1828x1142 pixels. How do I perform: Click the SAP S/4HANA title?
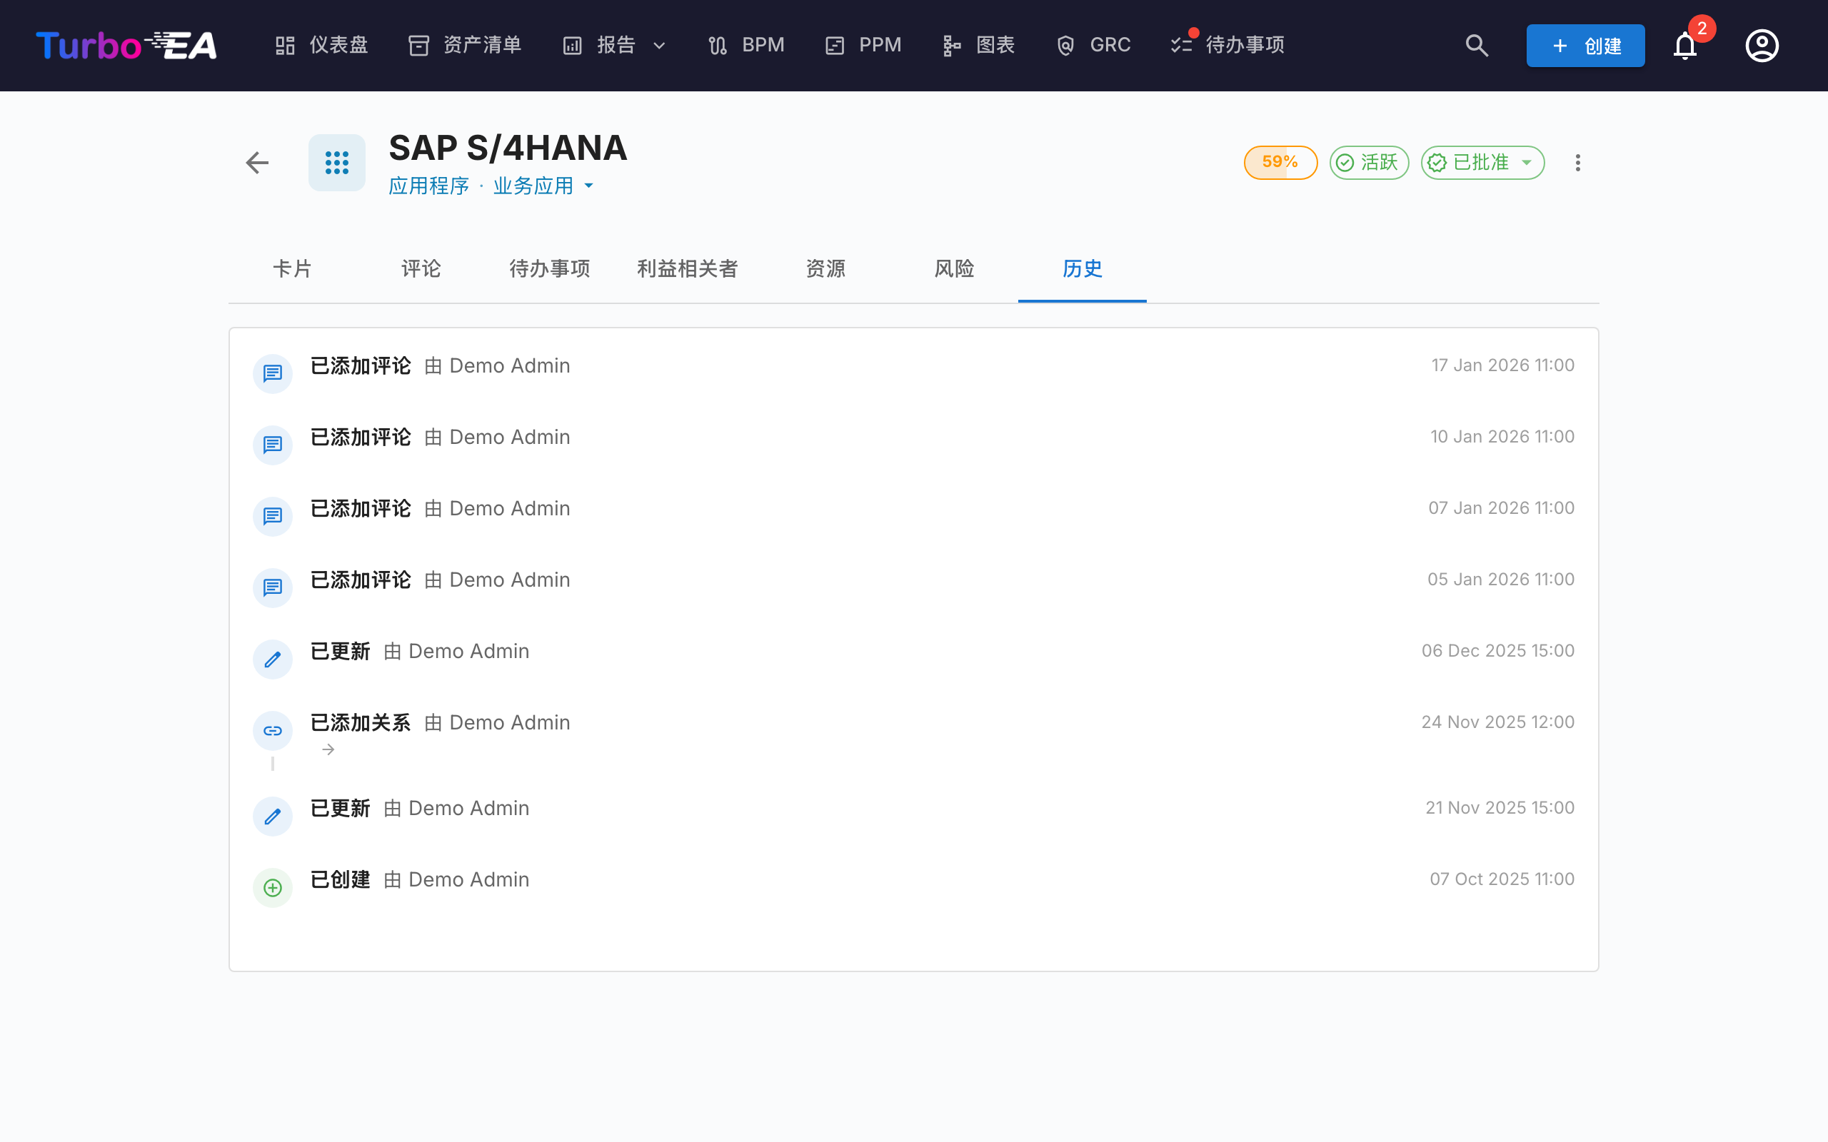tap(508, 148)
